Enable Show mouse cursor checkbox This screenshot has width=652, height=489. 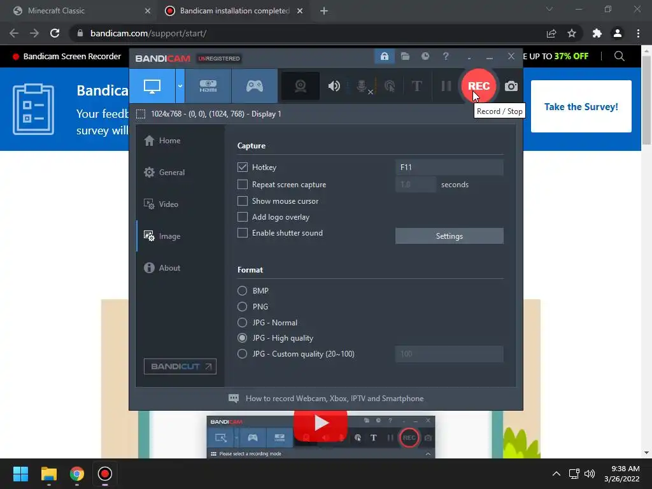(243, 201)
